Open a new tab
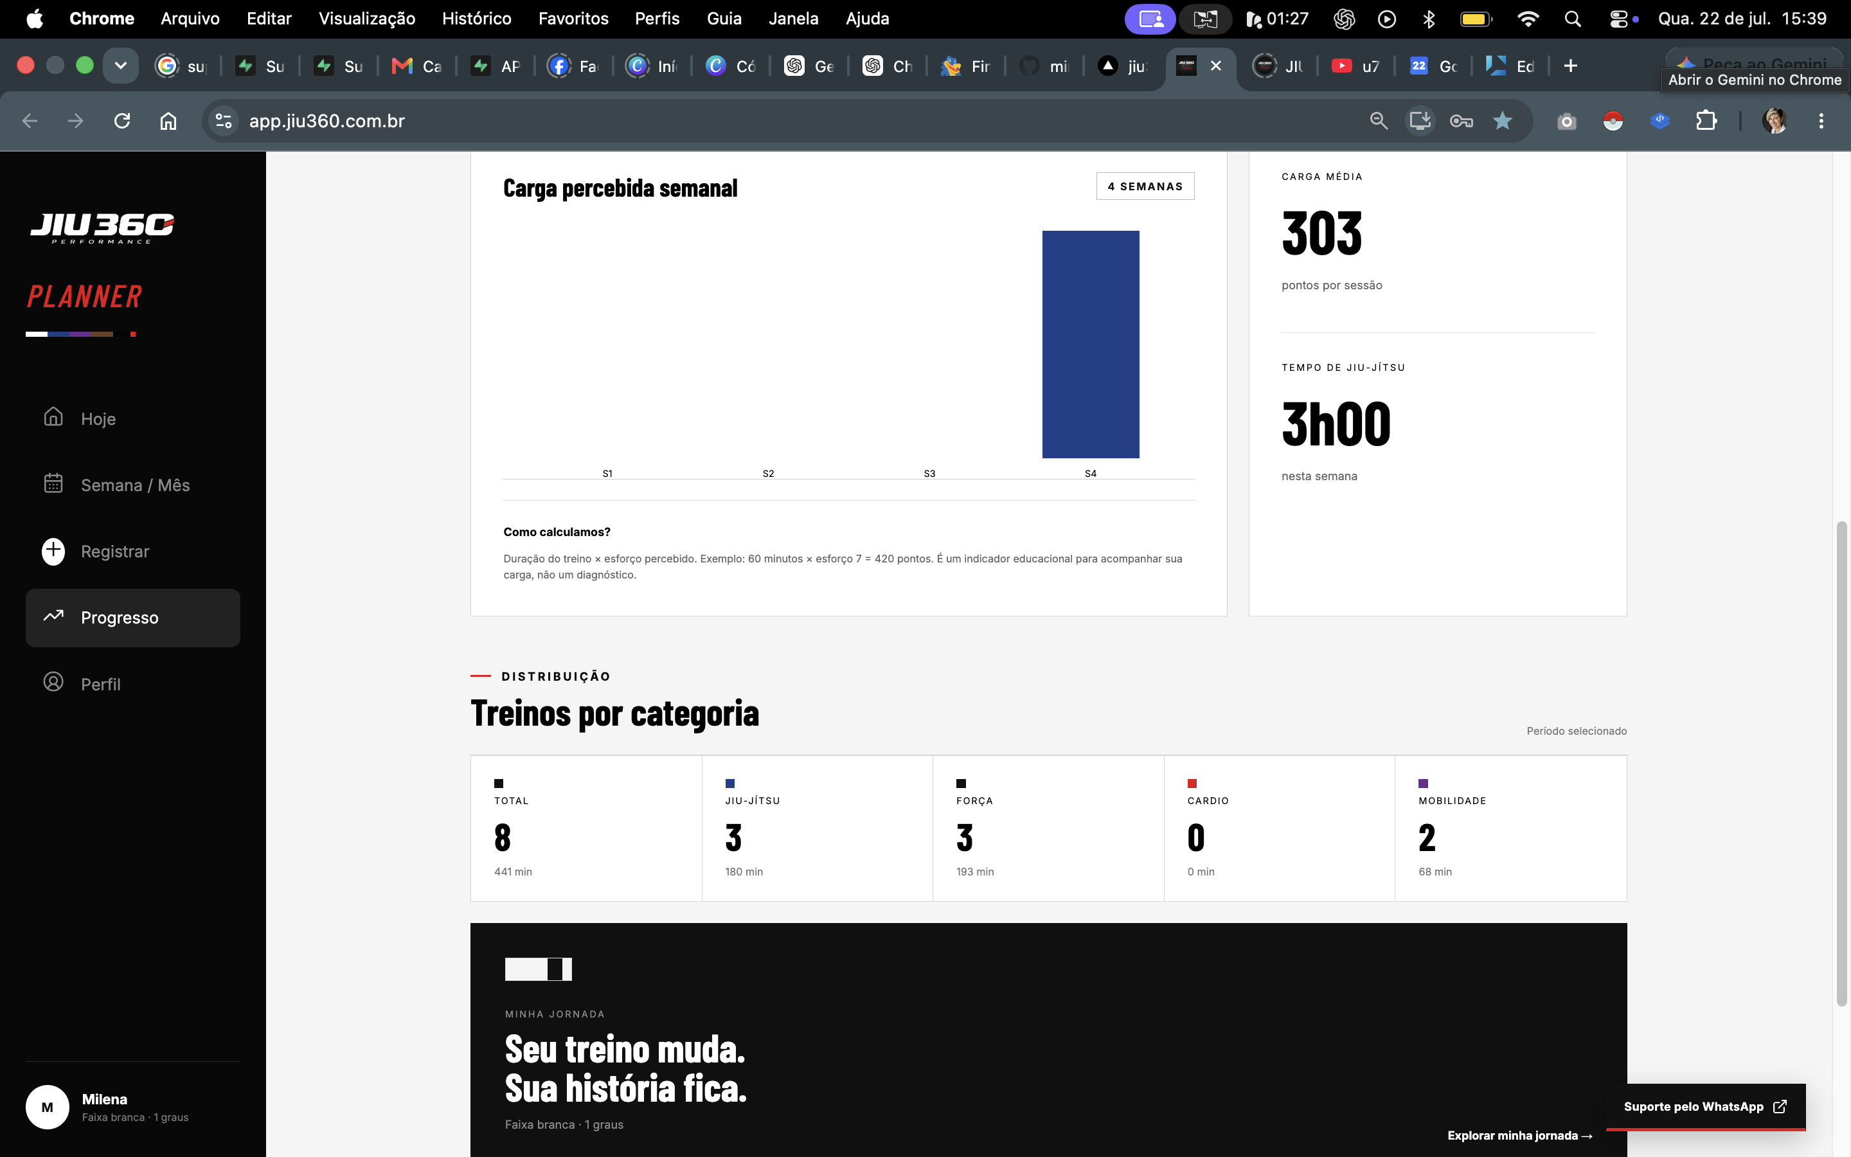This screenshot has width=1851, height=1157. click(1570, 66)
